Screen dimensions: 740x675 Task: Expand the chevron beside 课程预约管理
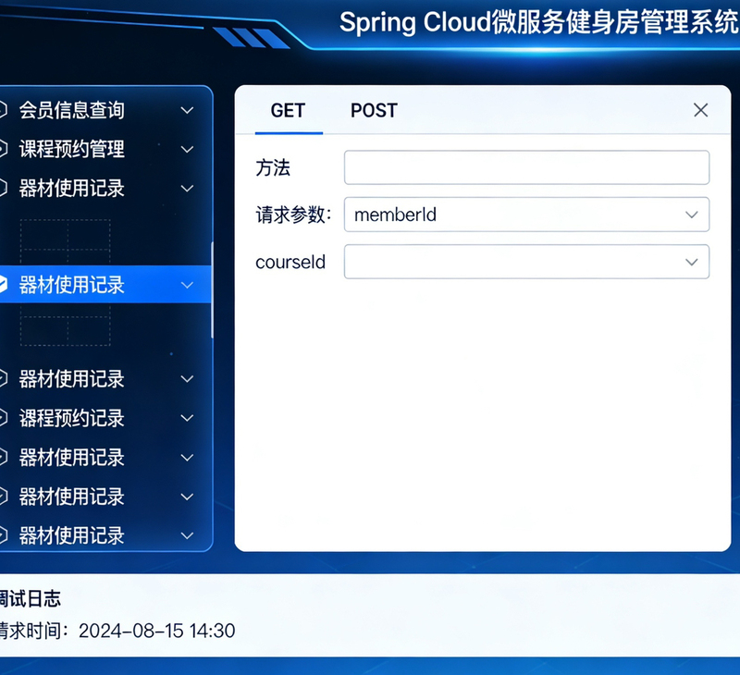[188, 150]
